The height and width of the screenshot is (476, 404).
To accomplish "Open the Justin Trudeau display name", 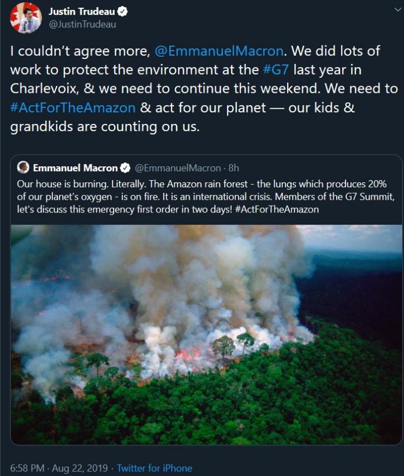I will (82, 12).
